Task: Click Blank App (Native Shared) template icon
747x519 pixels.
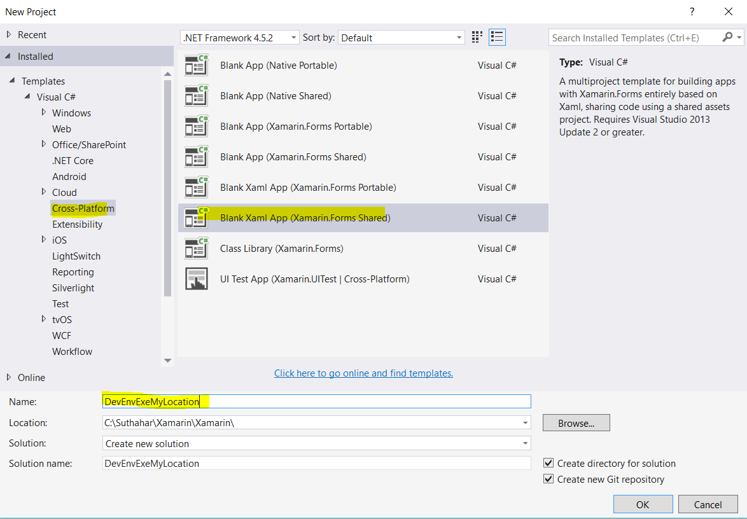Action: pyautogui.click(x=196, y=95)
